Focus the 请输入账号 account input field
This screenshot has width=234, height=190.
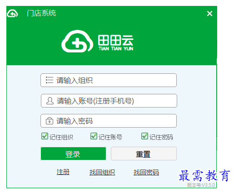pos(109,101)
